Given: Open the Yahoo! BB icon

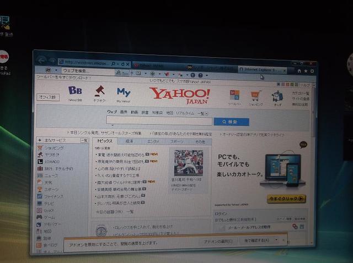Looking at the screenshot, I should pos(75,91).
